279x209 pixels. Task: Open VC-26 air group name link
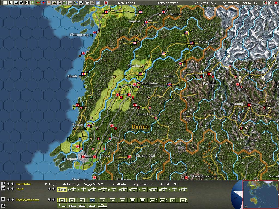coord(20,189)
